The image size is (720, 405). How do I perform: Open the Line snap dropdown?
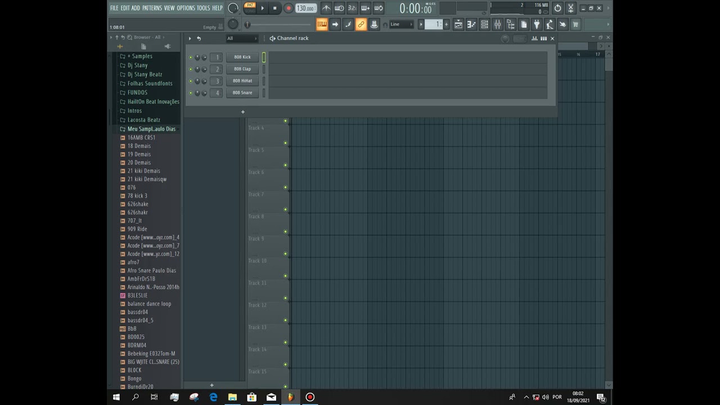(402, 24)
